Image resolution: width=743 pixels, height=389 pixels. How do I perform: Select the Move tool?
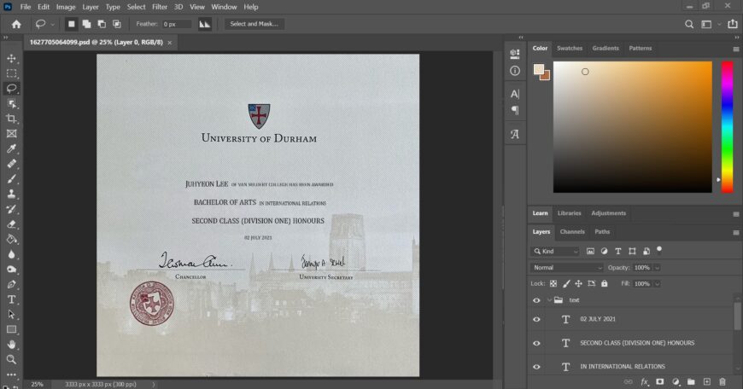coord(11,58)
